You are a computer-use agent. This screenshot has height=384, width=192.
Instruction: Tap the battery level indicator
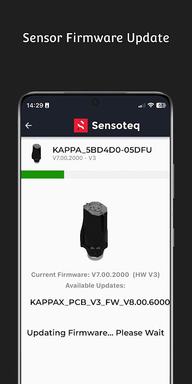[161, 105]
